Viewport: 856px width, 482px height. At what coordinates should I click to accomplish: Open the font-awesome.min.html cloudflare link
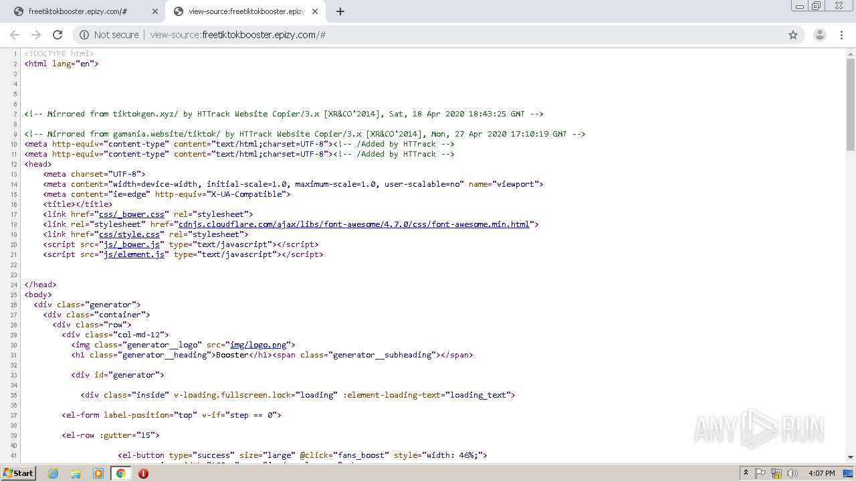tap(354, 224)
